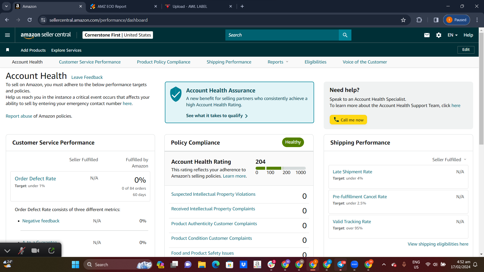Click Add Products in the bookmark bar
484x272 pixels.
point(33,50)
